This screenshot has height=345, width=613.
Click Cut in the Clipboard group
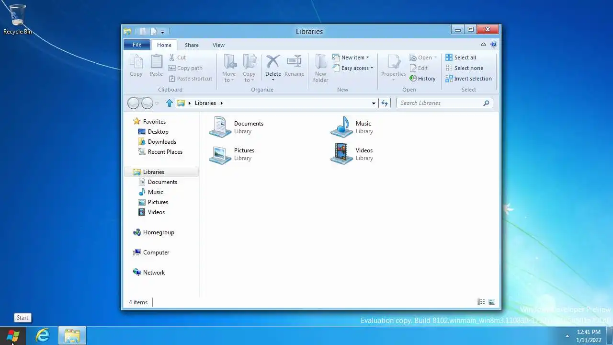click(177, 57)
